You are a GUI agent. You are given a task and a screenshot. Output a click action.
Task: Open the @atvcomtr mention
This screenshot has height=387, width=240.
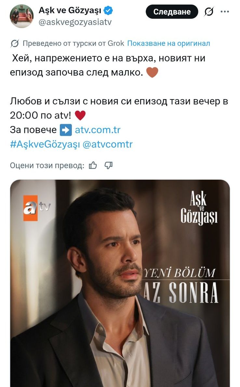(x=107, y=144)
